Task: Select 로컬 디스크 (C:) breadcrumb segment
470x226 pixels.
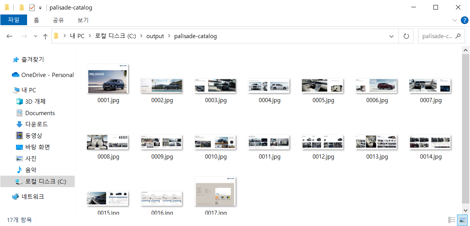Action: [x=115, y=36]
